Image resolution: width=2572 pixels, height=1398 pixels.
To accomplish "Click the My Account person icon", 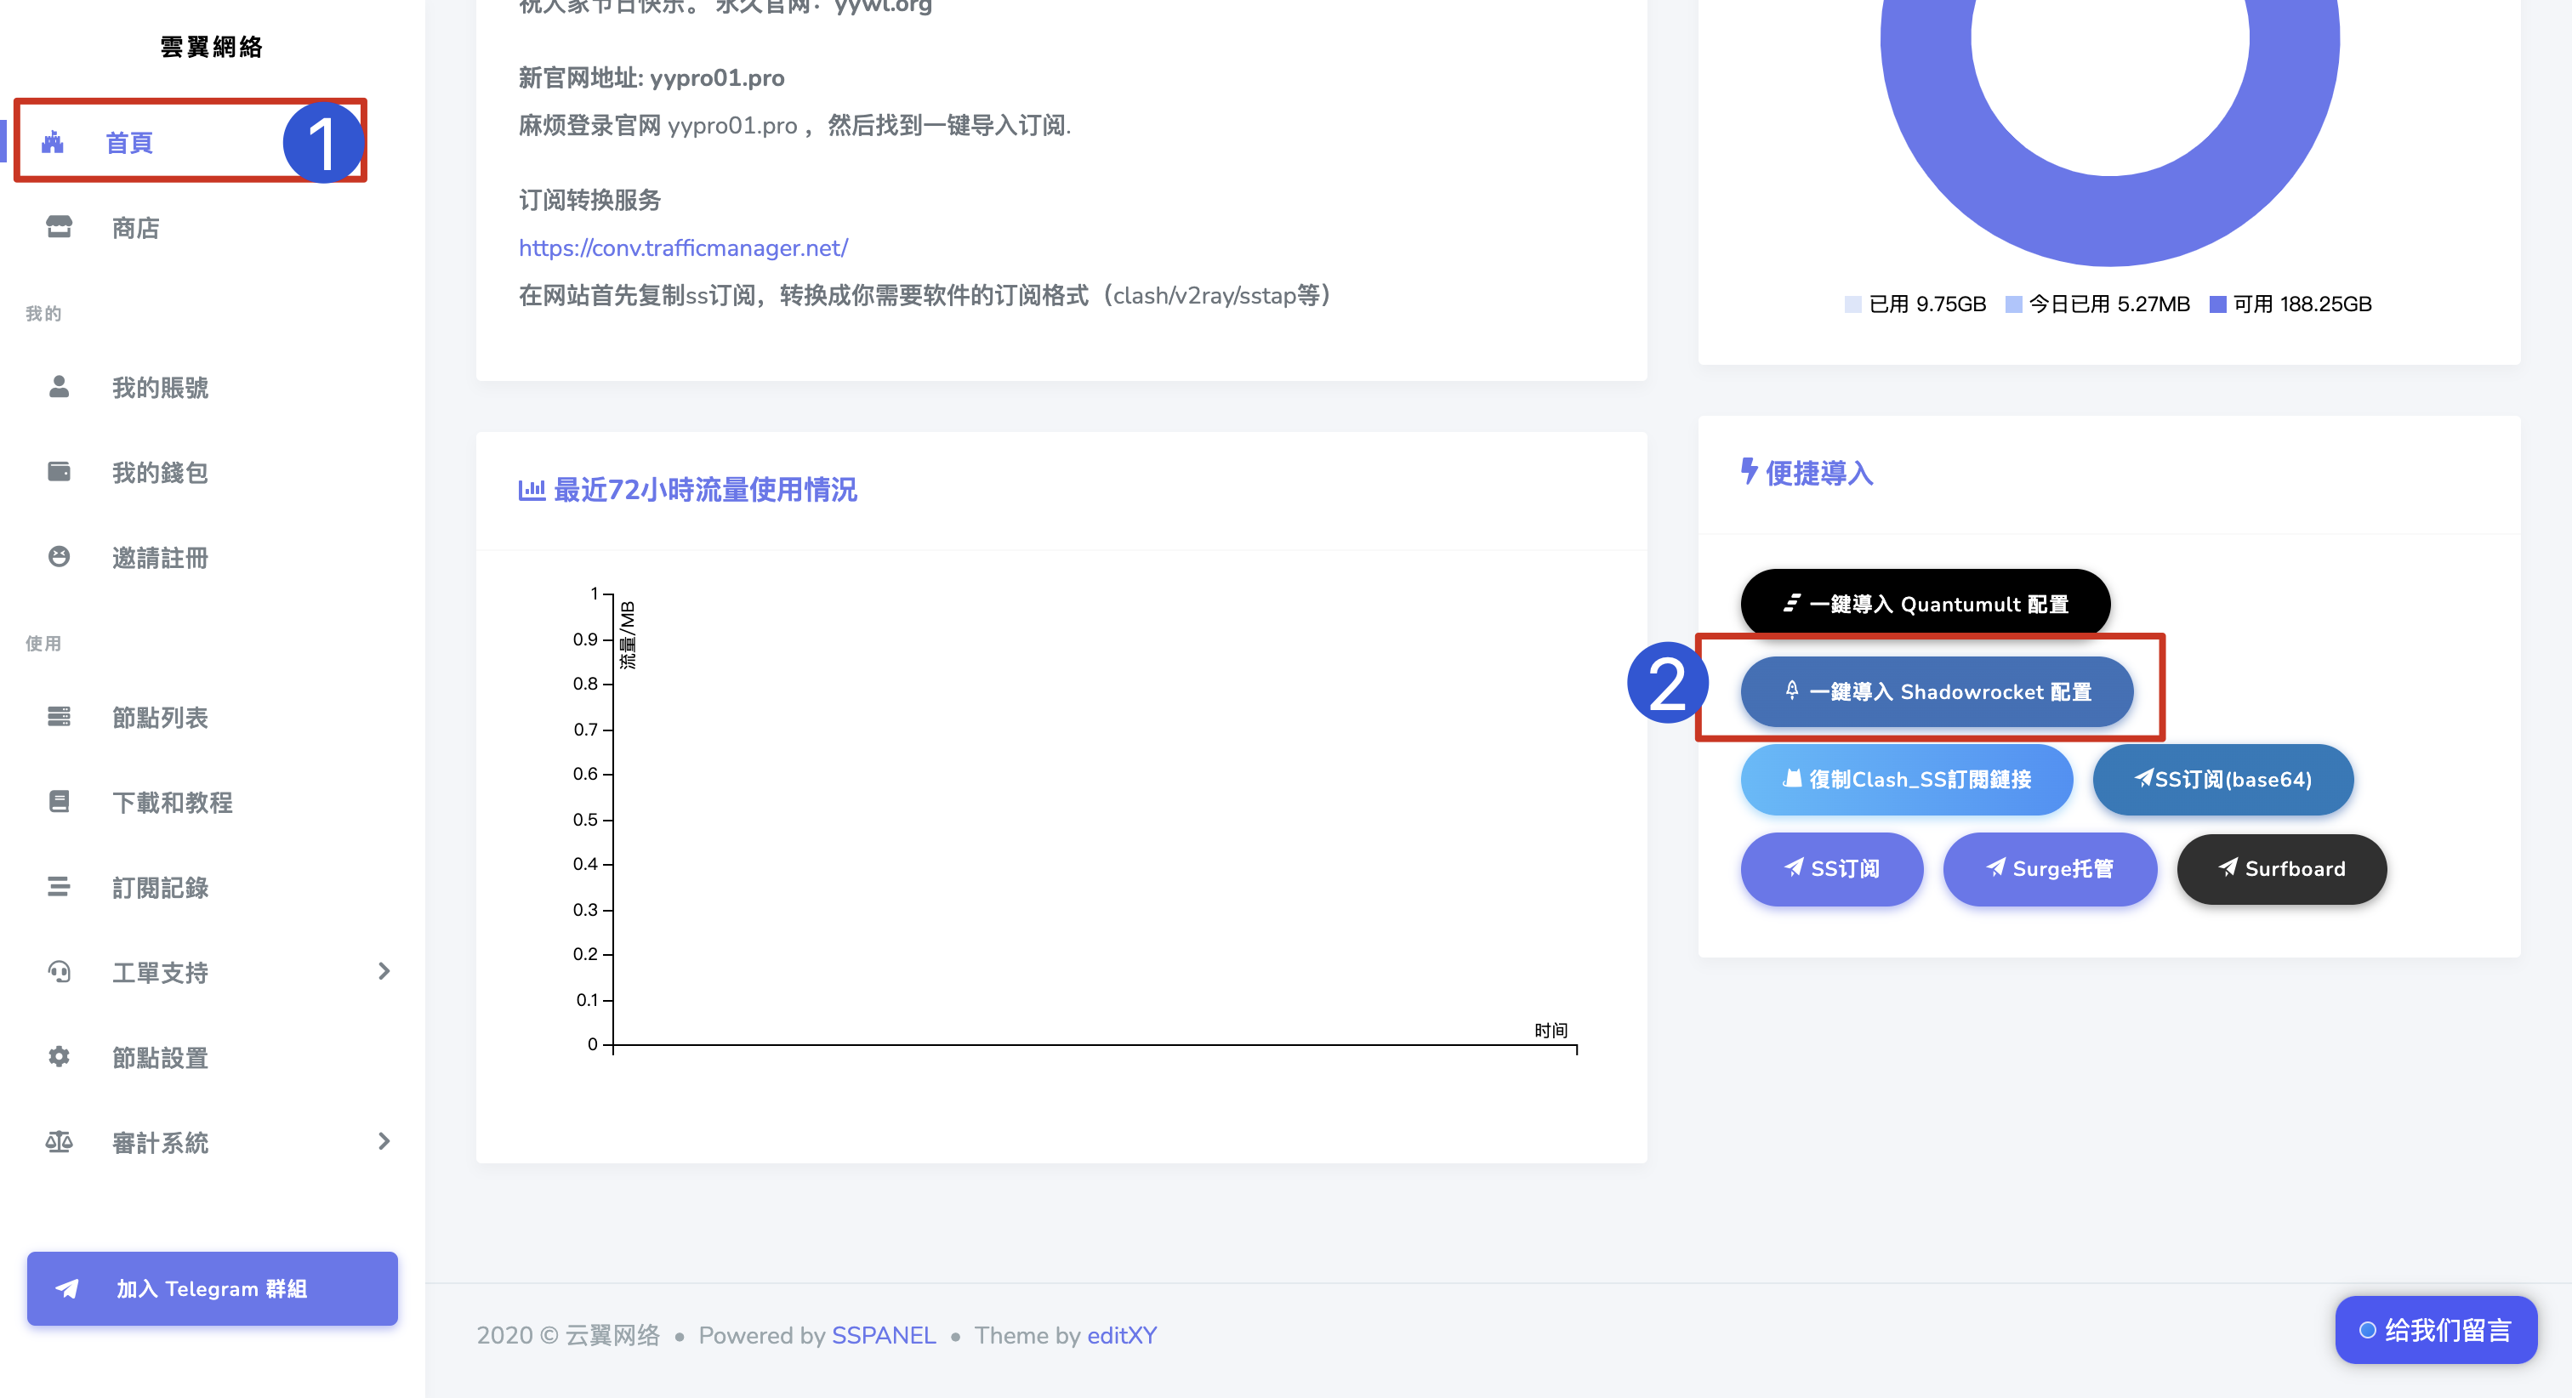I will 59,386.
